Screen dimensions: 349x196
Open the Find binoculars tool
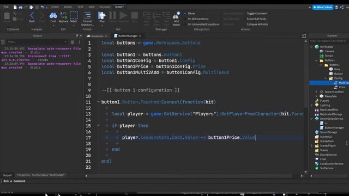(53, 16)
